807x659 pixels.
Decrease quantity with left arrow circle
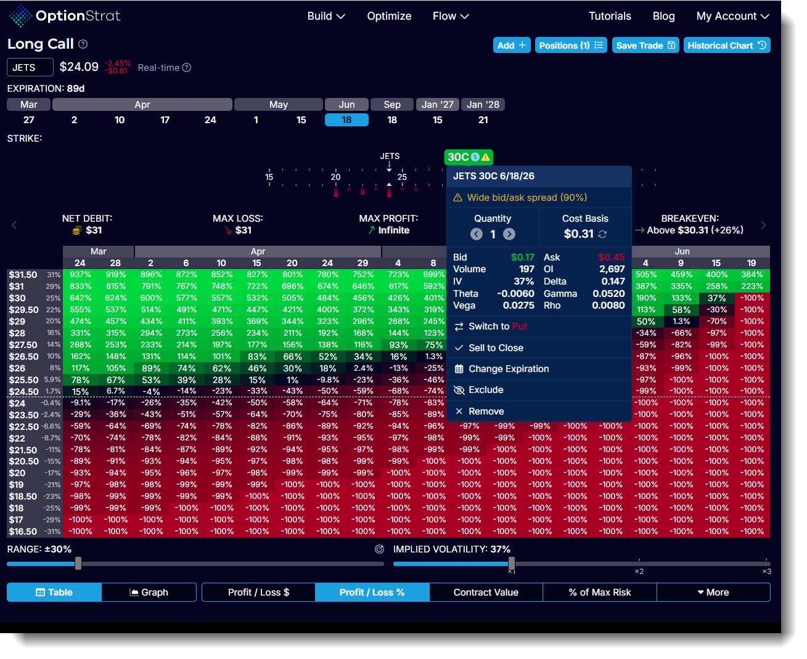pyautogui.click(x=477, y=234)
